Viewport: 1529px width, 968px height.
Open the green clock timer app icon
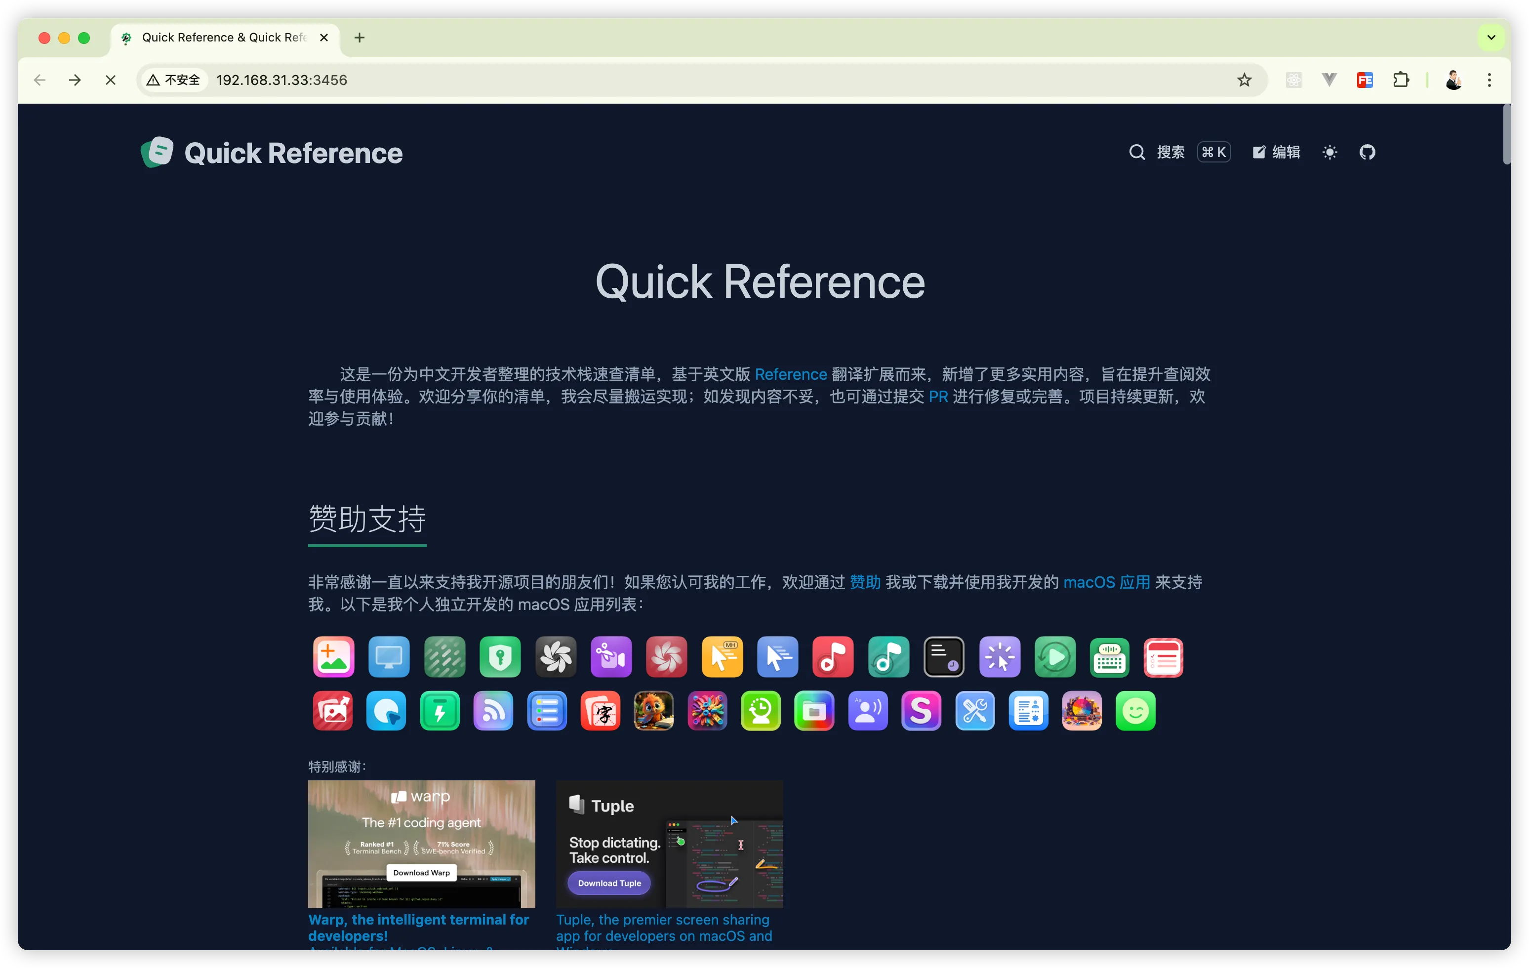tap(761, 711)
